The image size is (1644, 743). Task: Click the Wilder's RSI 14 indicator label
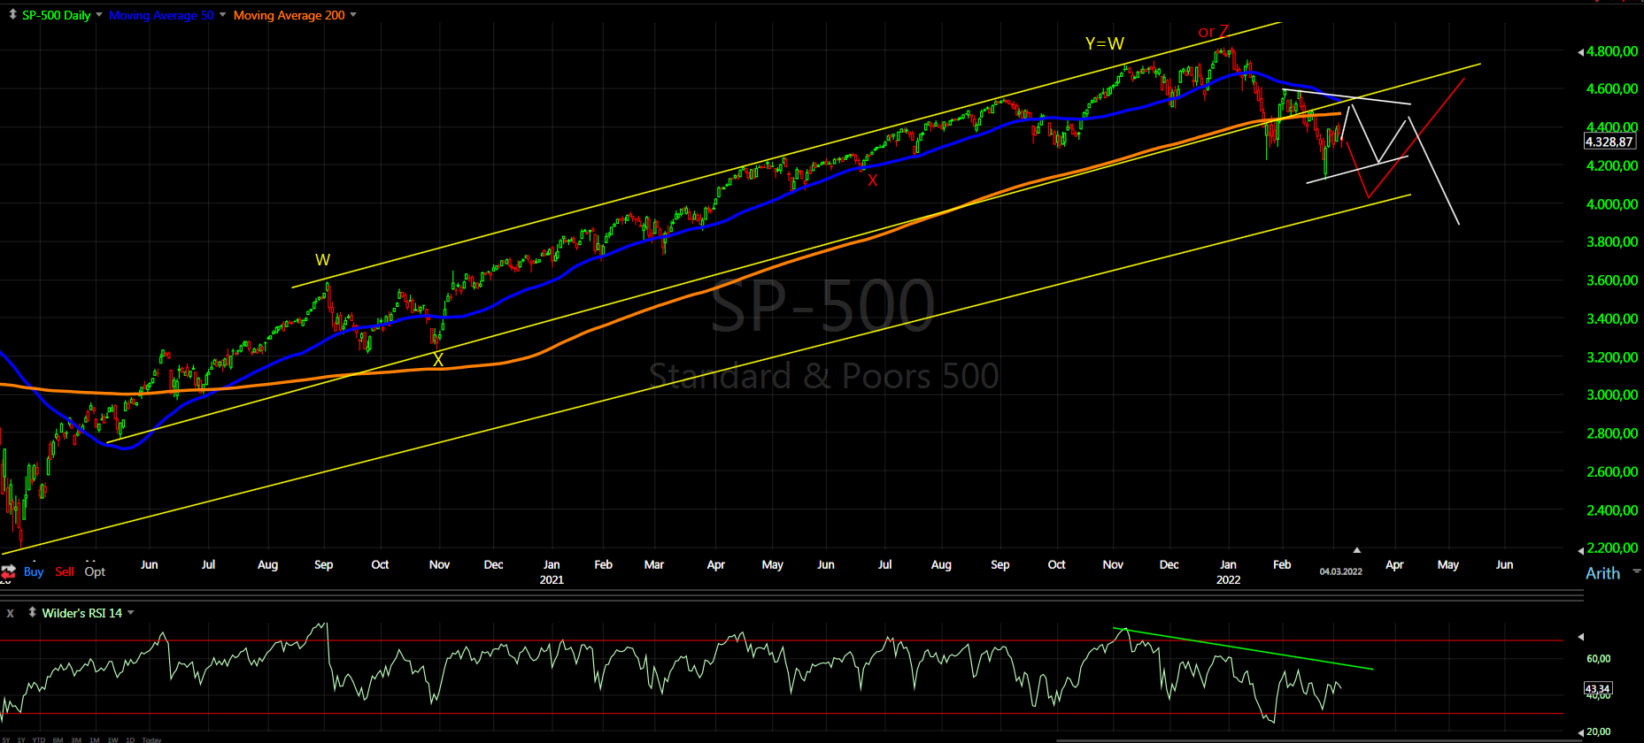coord(81,613)
